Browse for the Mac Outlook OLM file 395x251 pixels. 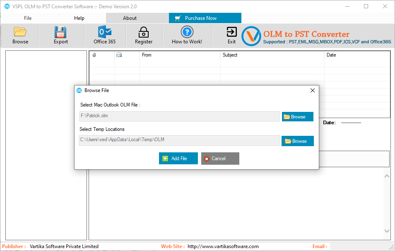[298, 116]
